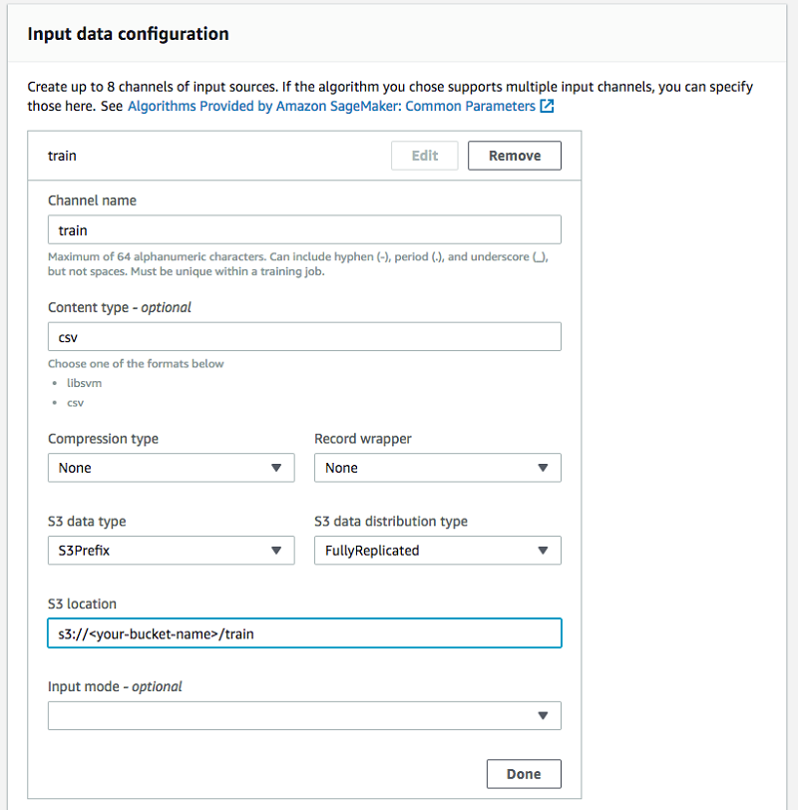798x810 pixels.
Task: Click the Input mode dropdown arrow
Action: (x=543, y=715)
